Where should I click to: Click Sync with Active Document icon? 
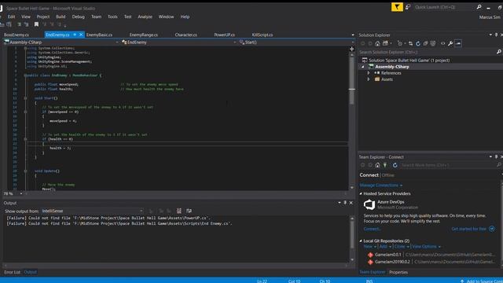(x=410, y=43)
